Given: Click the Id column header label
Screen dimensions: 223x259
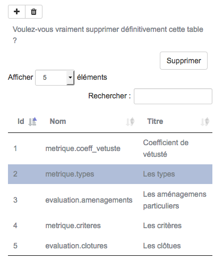Looking at the screenshot, I should tap(21, 121).
